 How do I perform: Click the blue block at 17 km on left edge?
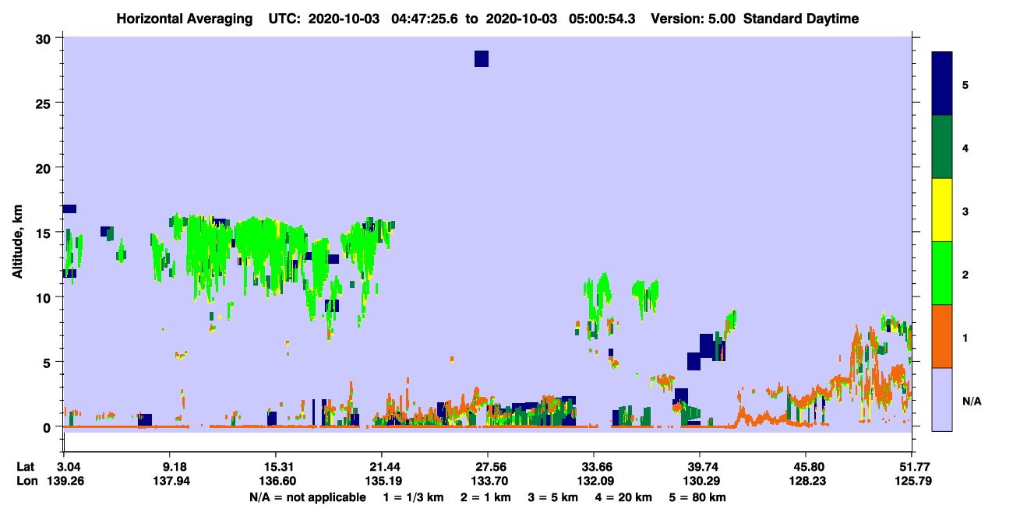coord(69,209)
